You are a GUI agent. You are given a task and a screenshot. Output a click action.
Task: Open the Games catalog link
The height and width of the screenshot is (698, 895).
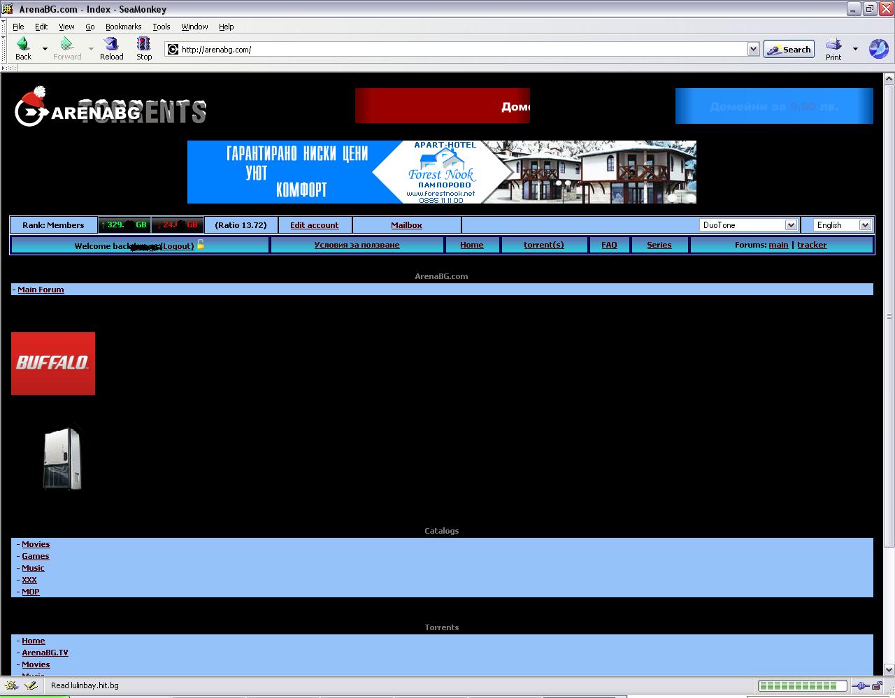pyautogui.click(x=35, y=556)
